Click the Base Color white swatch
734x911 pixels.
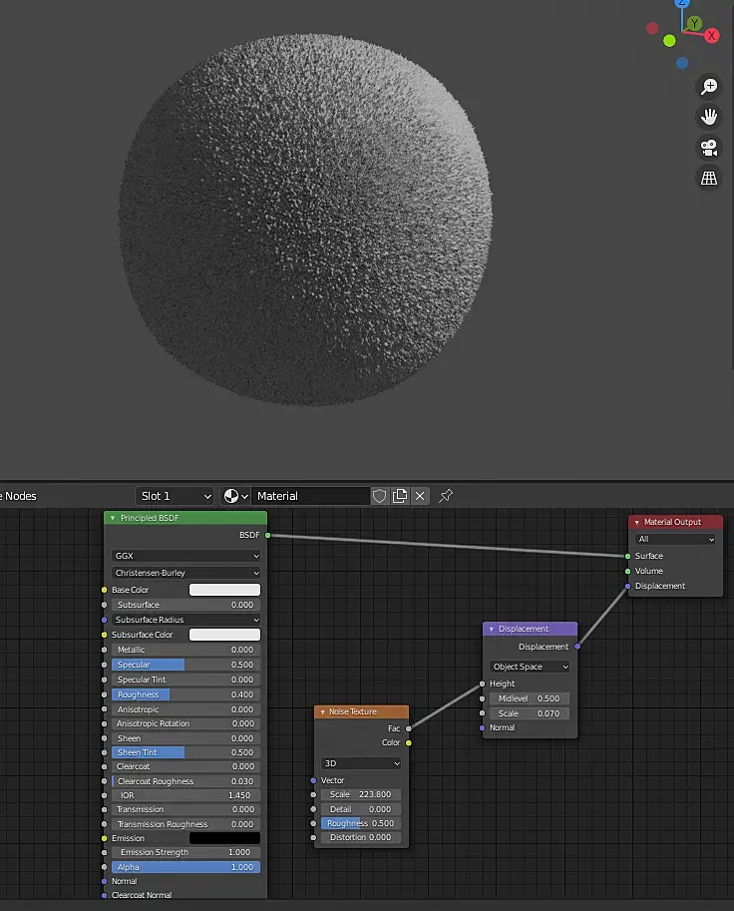224,590
